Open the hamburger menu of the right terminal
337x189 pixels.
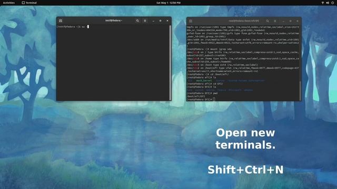tap(275, 21)
